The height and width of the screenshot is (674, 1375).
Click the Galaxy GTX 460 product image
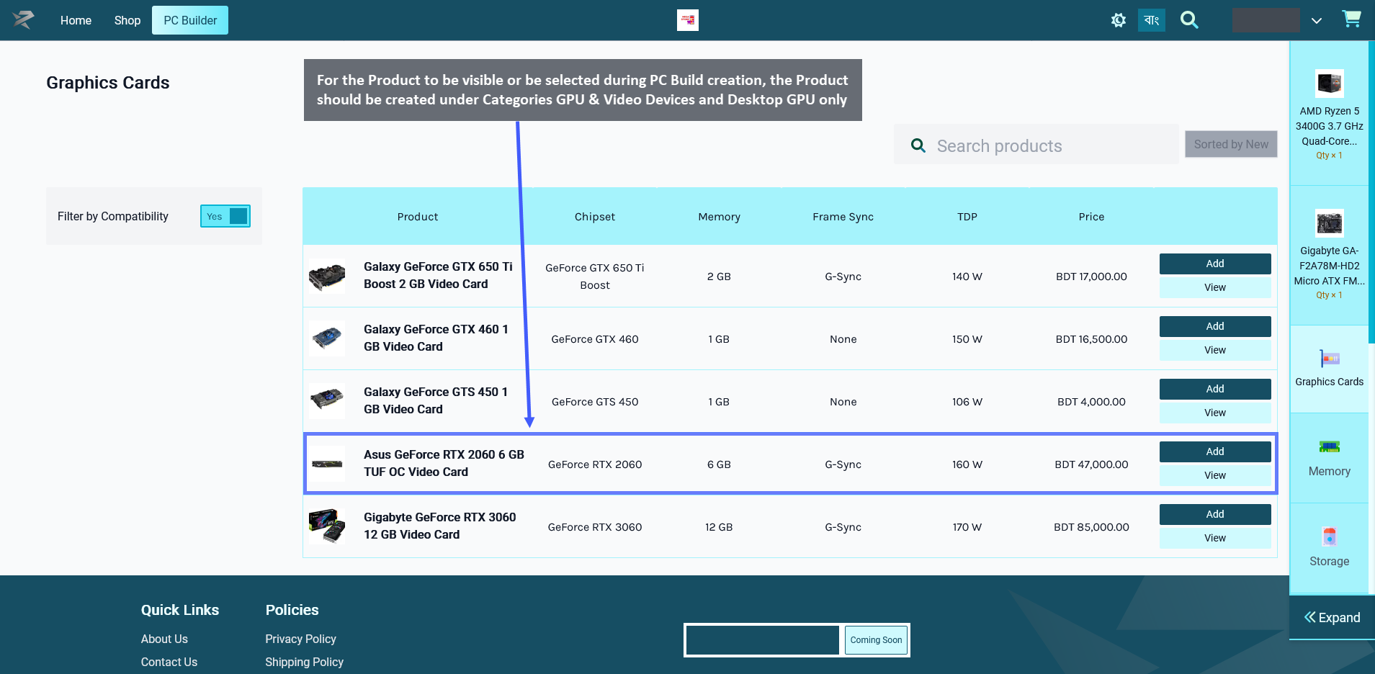pos(327,338)
